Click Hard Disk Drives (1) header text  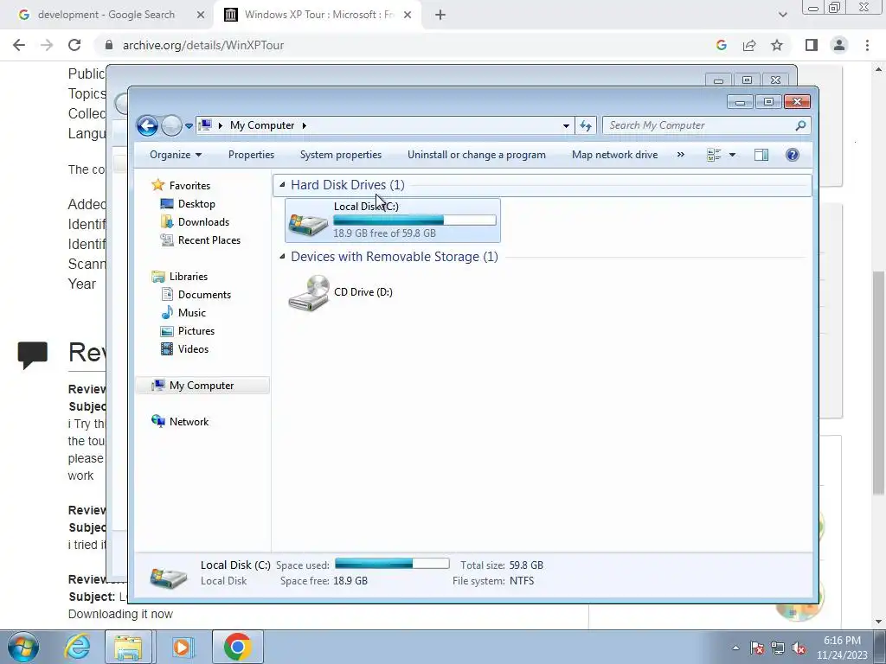[348, 185]
